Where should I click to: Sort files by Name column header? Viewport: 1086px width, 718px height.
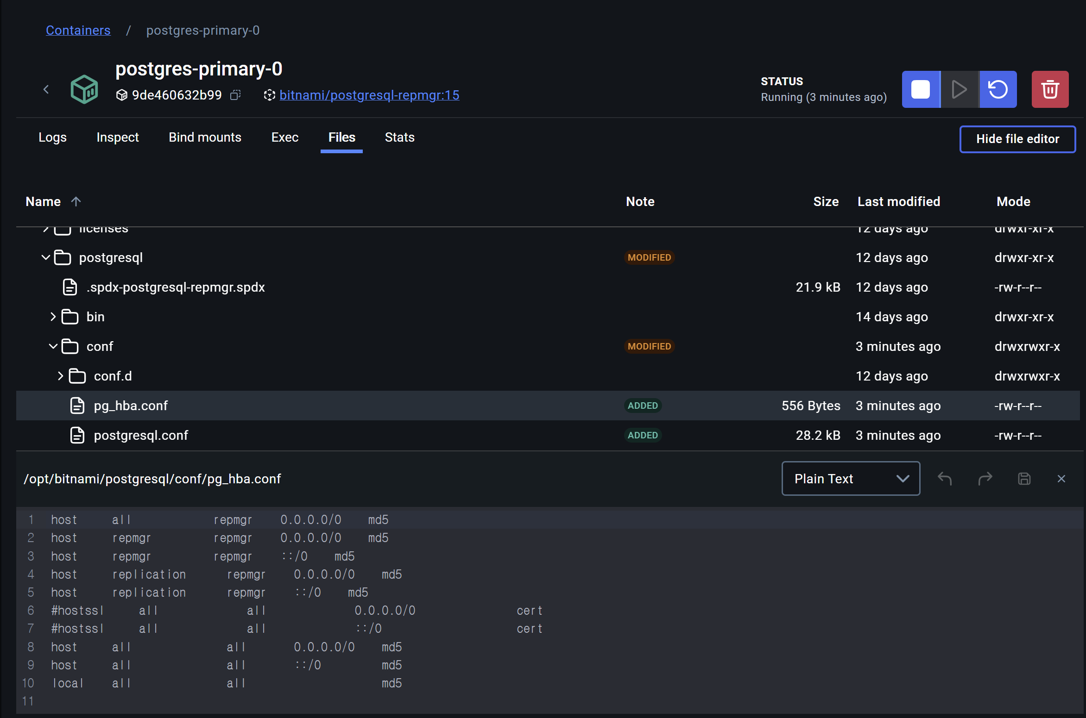[x=44, y=201]
